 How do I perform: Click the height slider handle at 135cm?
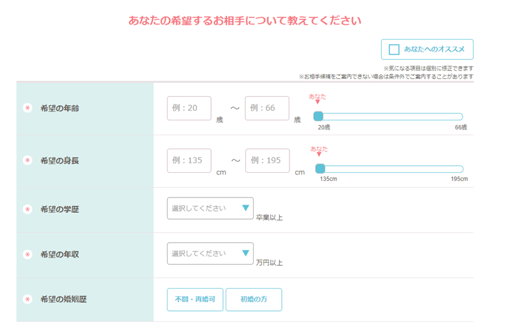[320, 169]
